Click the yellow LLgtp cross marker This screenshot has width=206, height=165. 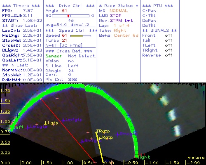45,124
